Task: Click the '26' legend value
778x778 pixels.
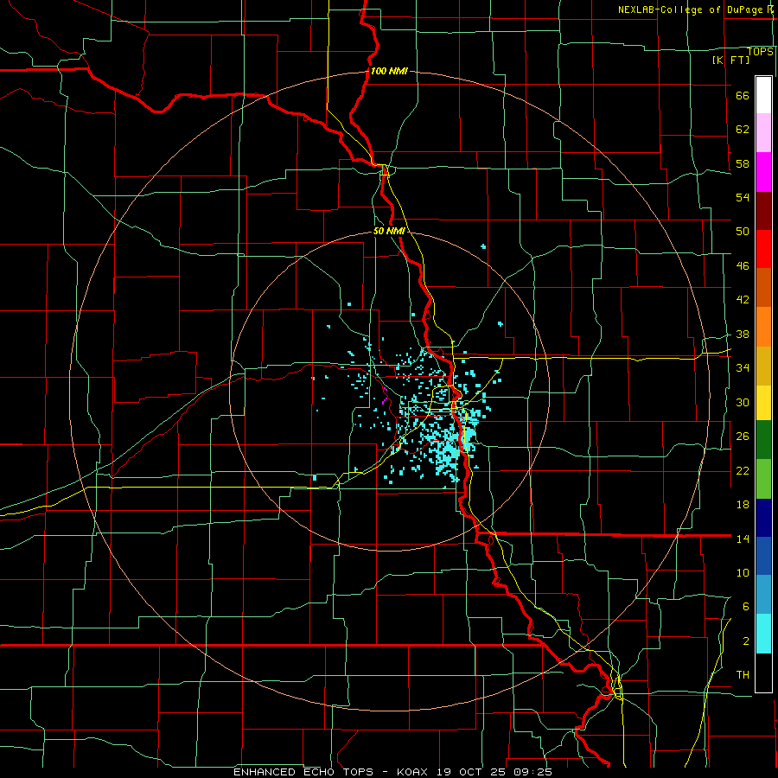Action: (743, 437)
